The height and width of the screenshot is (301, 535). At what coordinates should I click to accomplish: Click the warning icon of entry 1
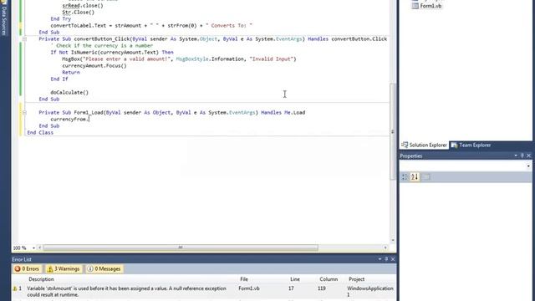point(15,288)
